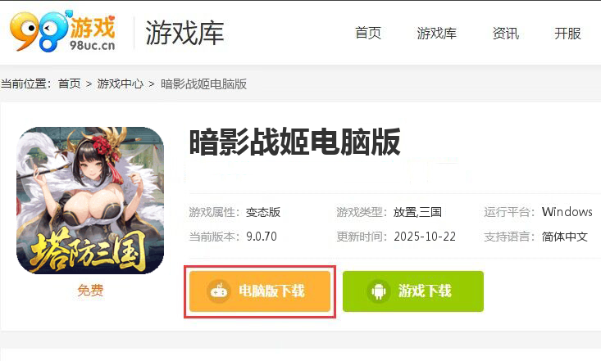Image resolution: width=601 pixels, height=361 pixels.
Task: Follow the 首页 breadcrumb link
Action: pyautogui.click(x=70, y=83)
